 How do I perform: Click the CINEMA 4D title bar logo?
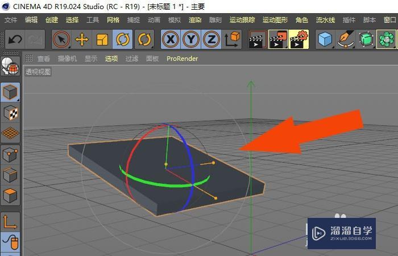coord(5,6)
